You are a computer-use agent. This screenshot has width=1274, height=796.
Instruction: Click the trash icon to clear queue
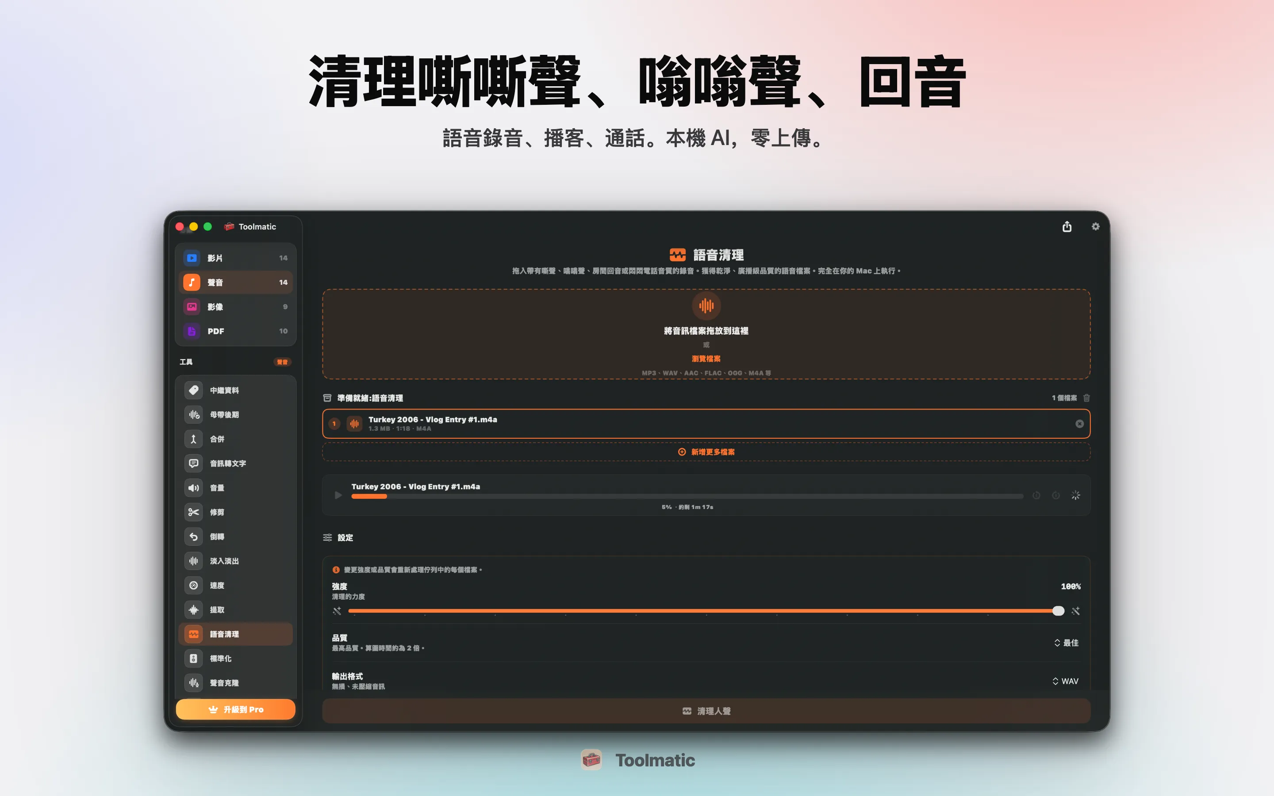point(1086,398)
